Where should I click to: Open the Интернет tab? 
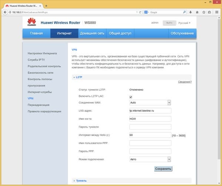[x=64, y=34]
